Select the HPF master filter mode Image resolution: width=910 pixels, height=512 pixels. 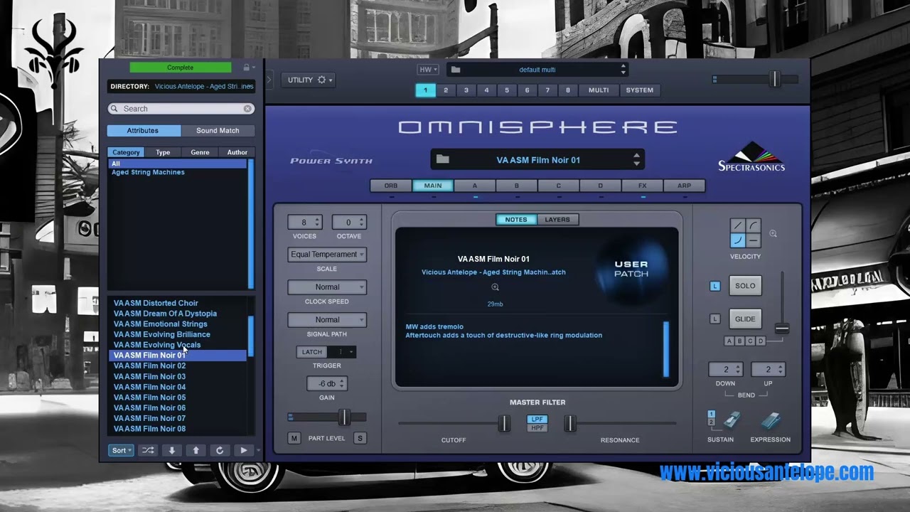[x=537, y=428]
